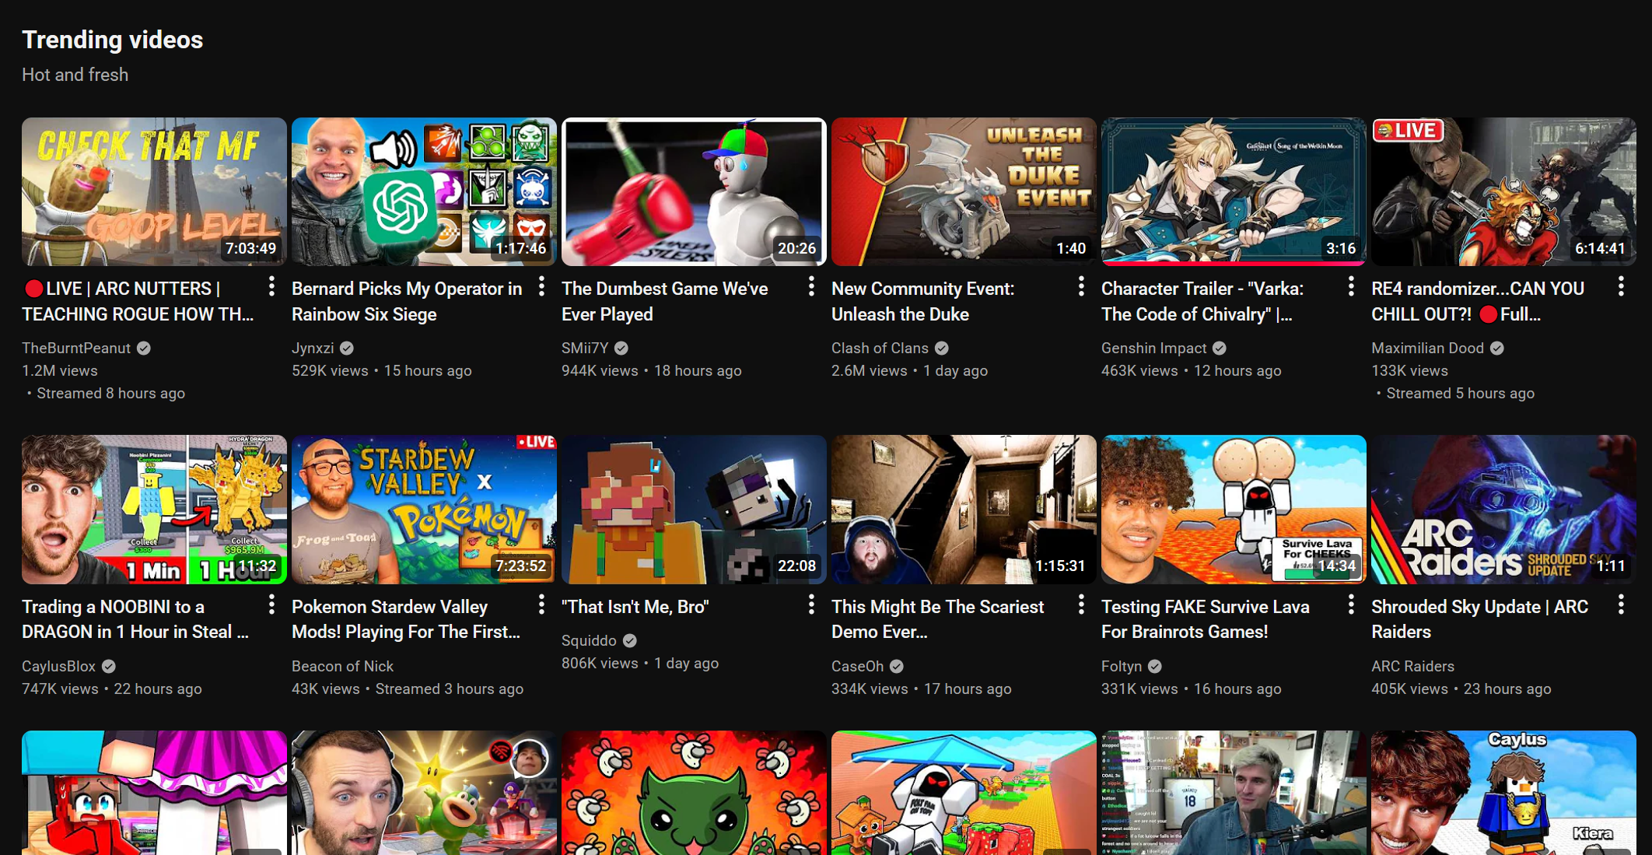Open more menu for Pokemon Stardew Valley video

[541, 604]
